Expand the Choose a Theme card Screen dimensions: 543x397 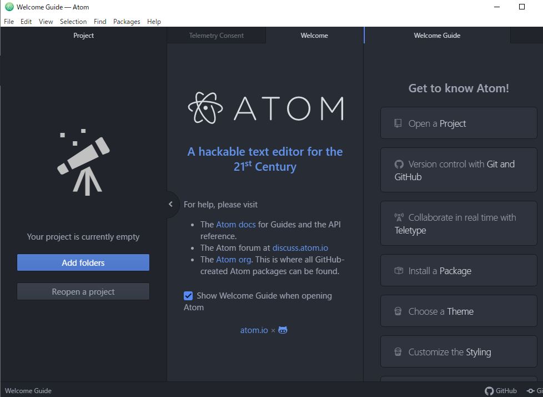click(459, 311)
